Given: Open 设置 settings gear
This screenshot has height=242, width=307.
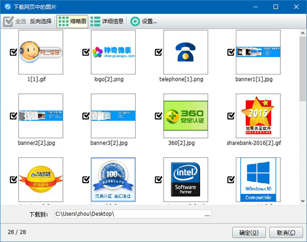Looking at the screenshot, I should 143,21.
